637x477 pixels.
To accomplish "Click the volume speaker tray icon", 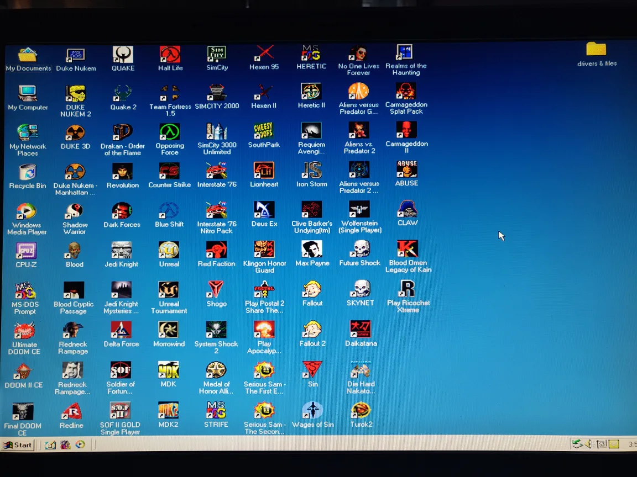I will click(588, 444).
